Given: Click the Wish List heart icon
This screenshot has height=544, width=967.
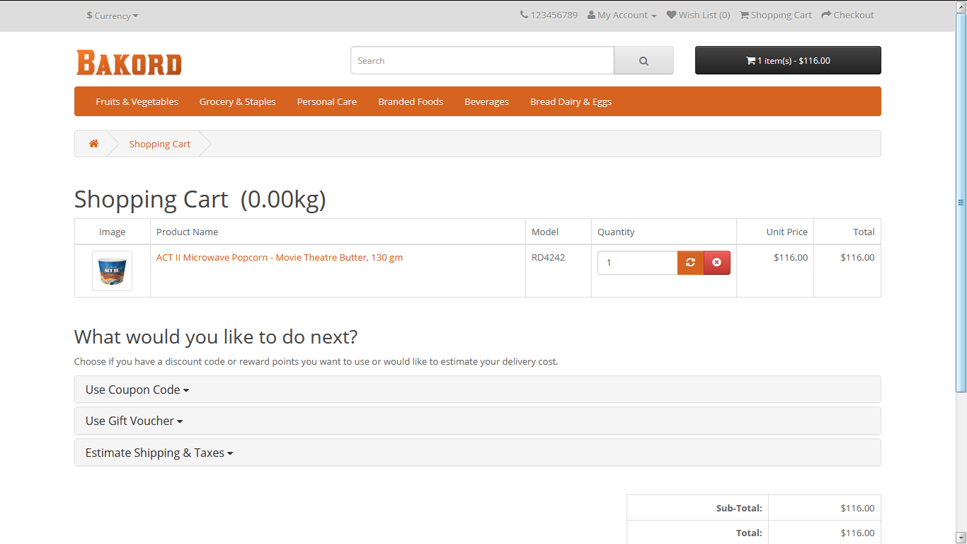Looking at the screenshot, I should click(x=671, y=15).
